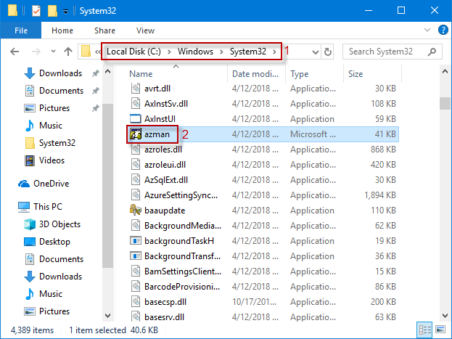Select the BamSettingsClient file
This screenshot has height=339, width=452.
click(x=183, y=271)
